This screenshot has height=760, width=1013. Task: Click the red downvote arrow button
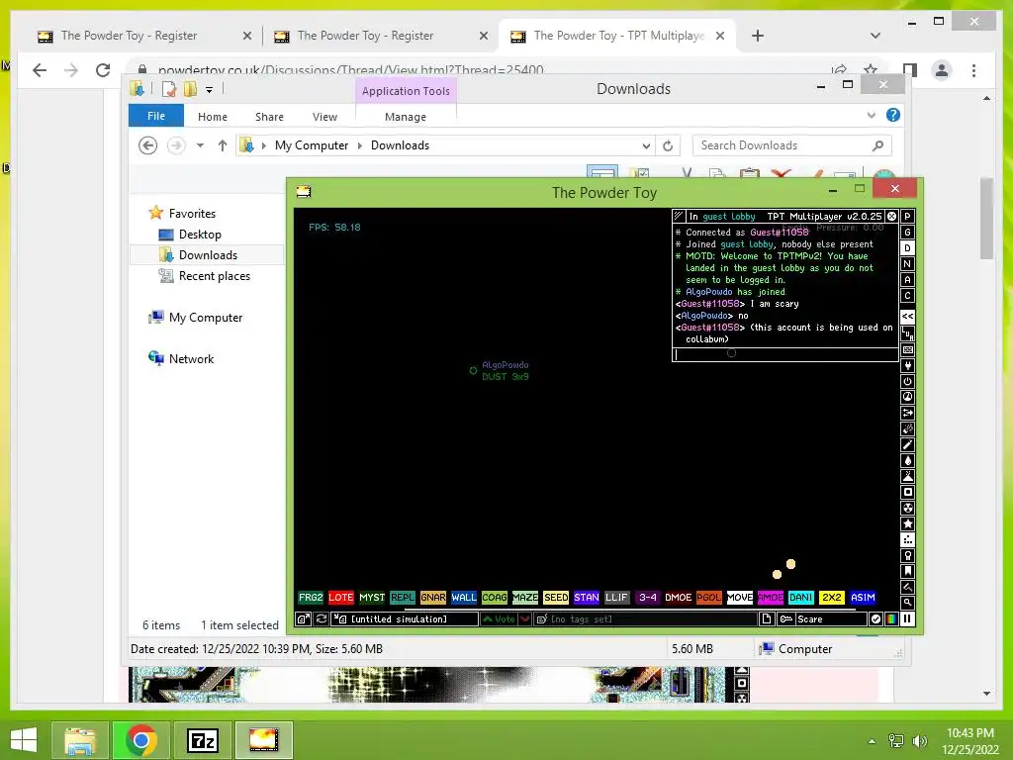[524, 619]
